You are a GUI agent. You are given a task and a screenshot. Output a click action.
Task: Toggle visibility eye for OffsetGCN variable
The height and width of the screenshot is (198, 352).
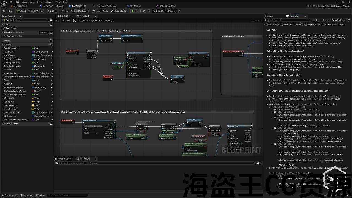click(52, 84)
